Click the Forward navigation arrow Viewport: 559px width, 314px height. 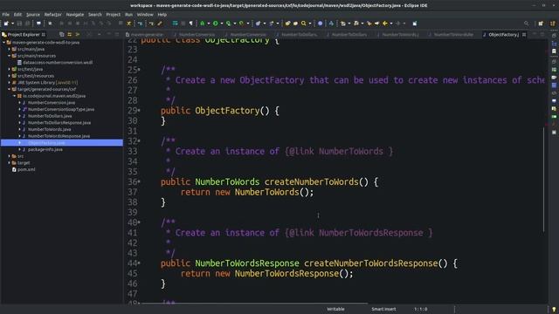pos(398,24)
